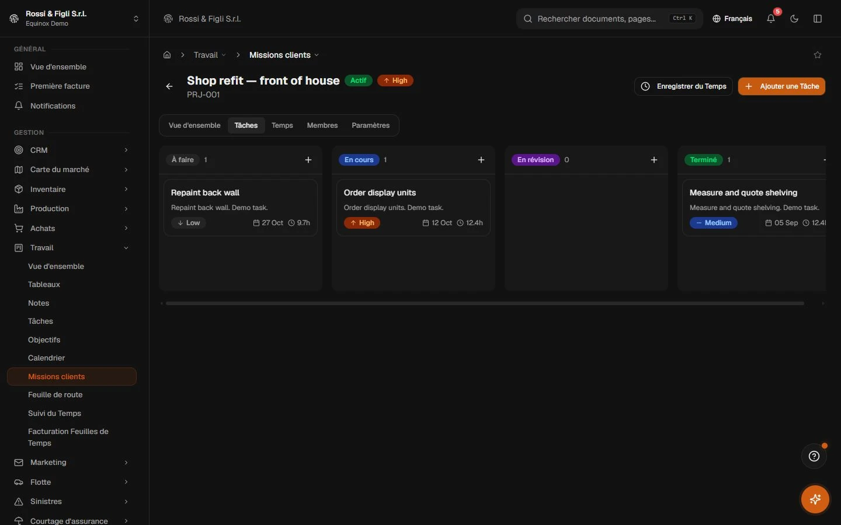Add a task in À faire column
The width and height of the screenshot is (841, 525).
click(308, 160)
